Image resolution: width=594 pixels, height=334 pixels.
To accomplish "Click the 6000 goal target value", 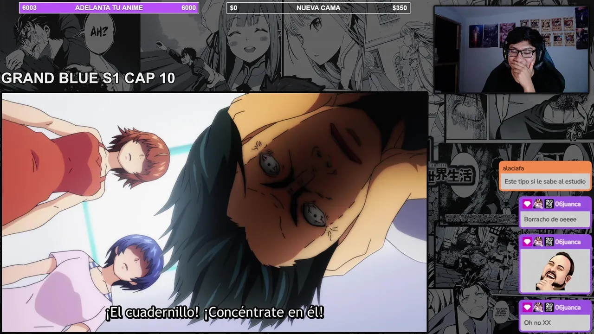I will (188, 8).
